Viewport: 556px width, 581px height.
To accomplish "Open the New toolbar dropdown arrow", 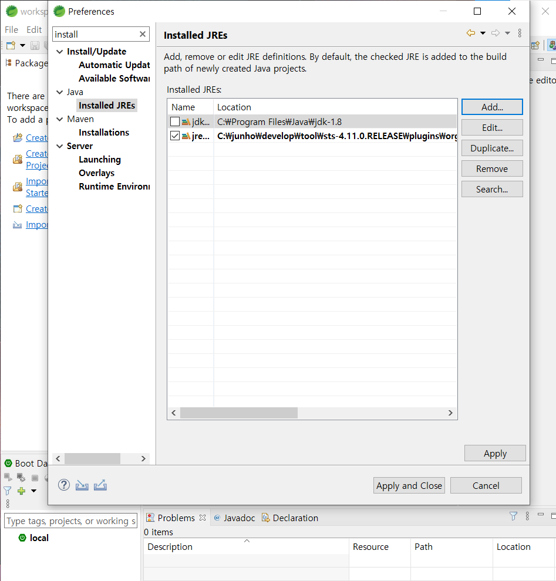I will [23, 46].
